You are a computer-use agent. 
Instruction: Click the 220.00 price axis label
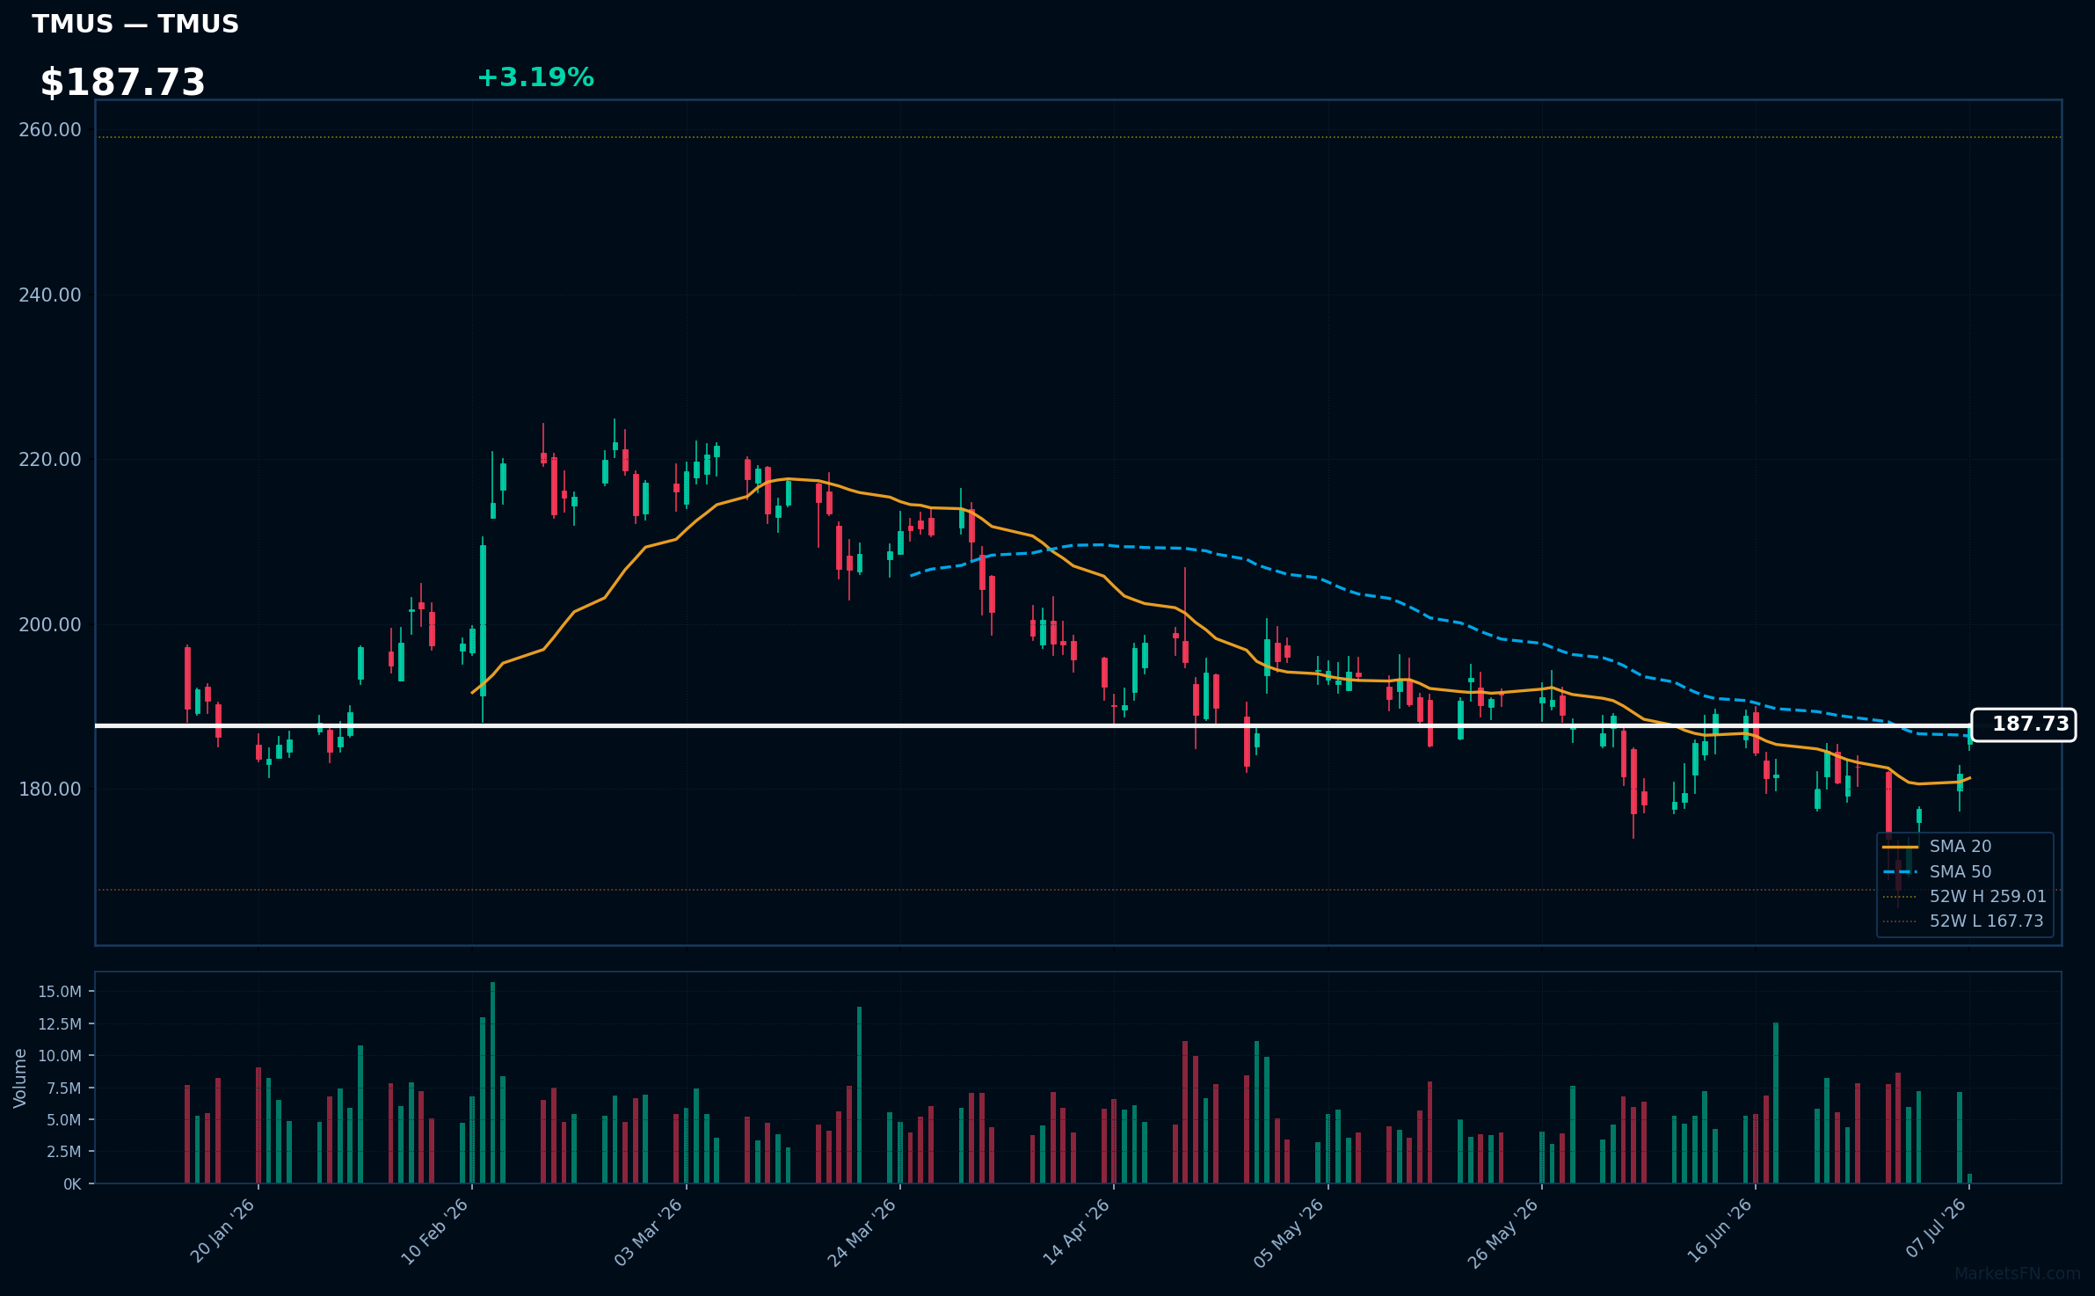pyautogui.click(x=50, y=460)
